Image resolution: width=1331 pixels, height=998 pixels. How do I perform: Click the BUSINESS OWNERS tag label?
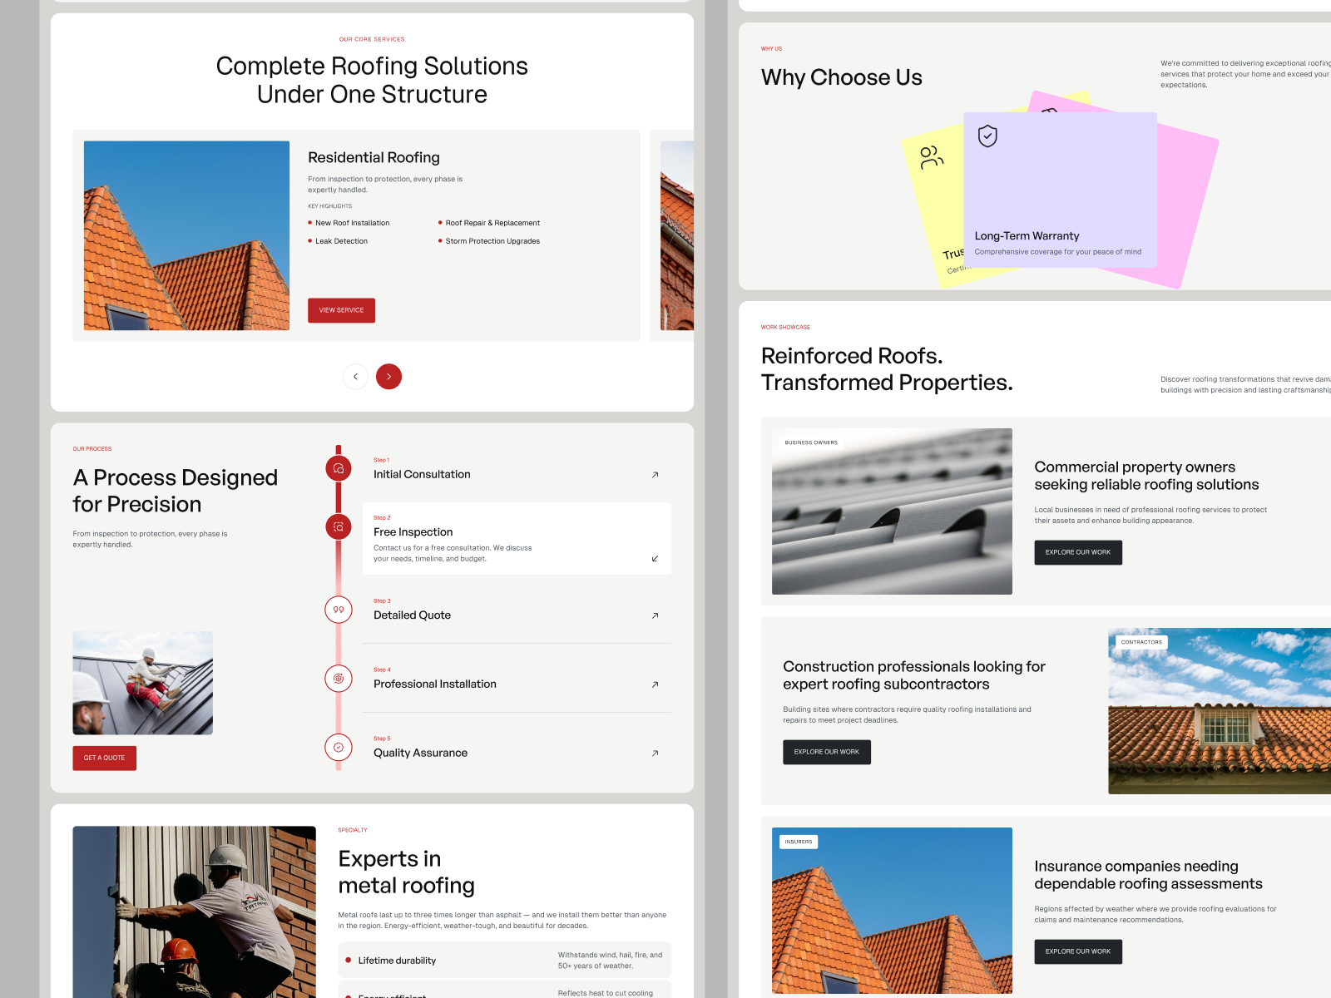(811, 443)
